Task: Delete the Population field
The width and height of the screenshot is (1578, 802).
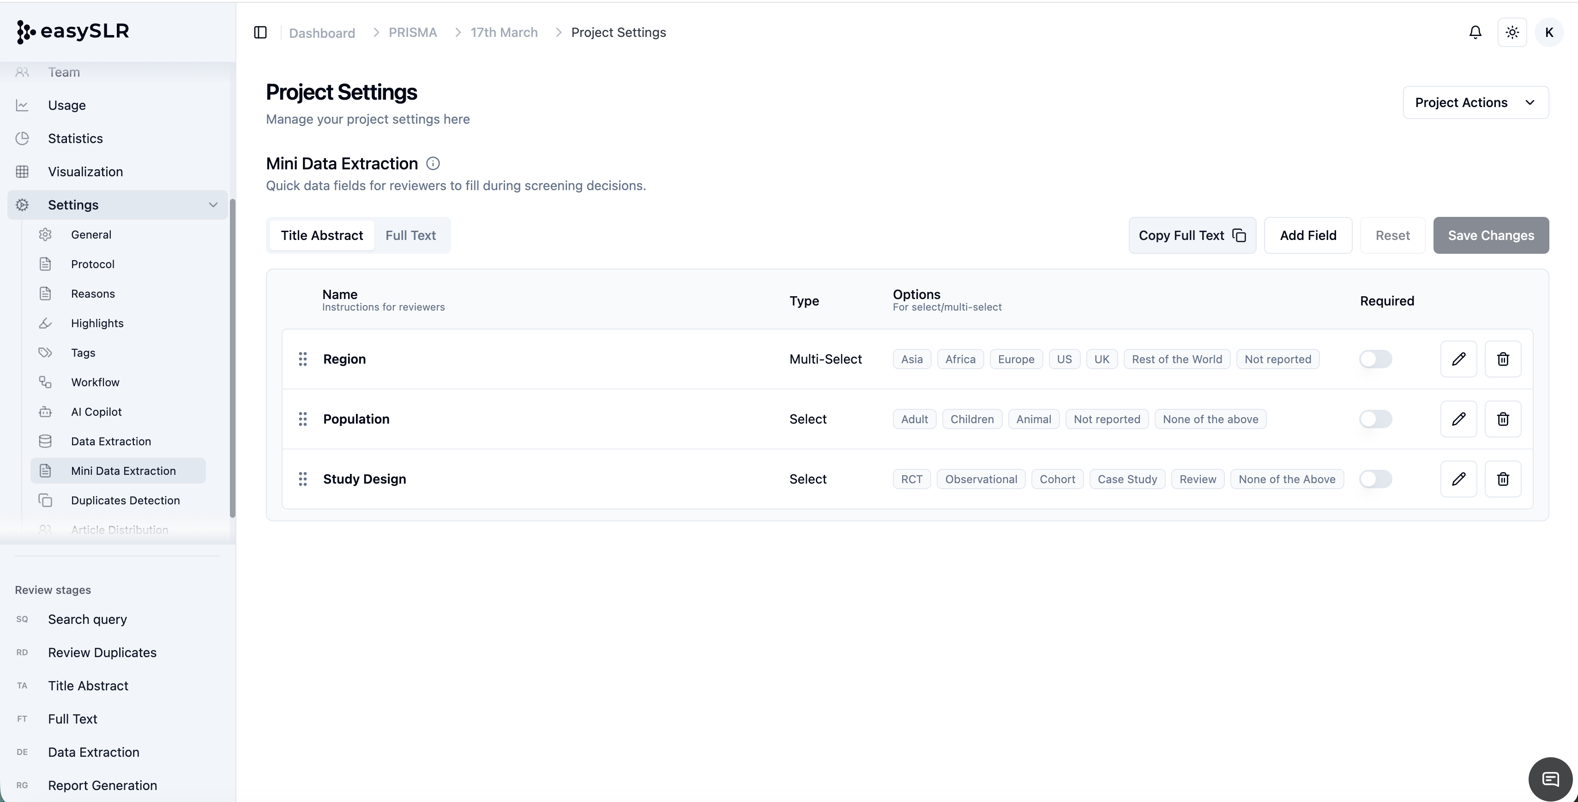Action: coord(1503,419)
